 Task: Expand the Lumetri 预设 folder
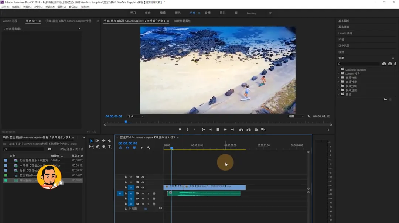[338, 73]
